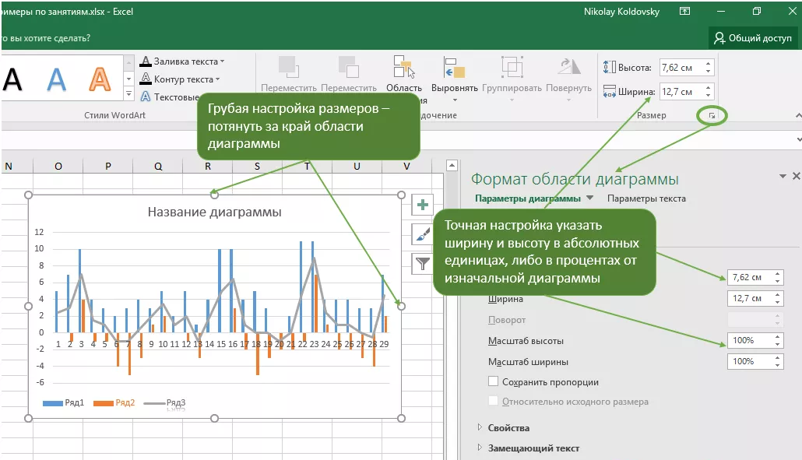Switch to Параметры диаграммы tab
Viewport: 802px width, 460px height.
click(528, 198)
